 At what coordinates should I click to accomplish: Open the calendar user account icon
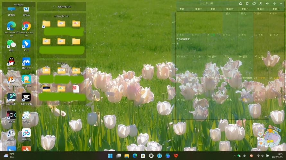coord(261,4)
